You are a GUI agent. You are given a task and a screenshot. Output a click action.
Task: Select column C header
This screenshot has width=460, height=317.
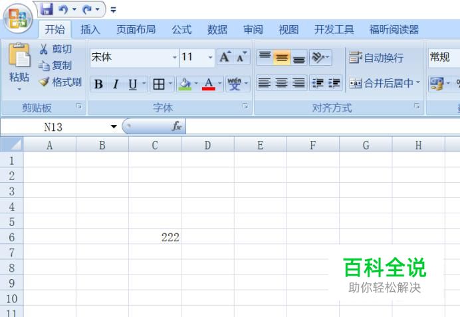pos(155,145)
